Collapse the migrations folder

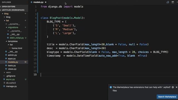[x=13, y=27]
